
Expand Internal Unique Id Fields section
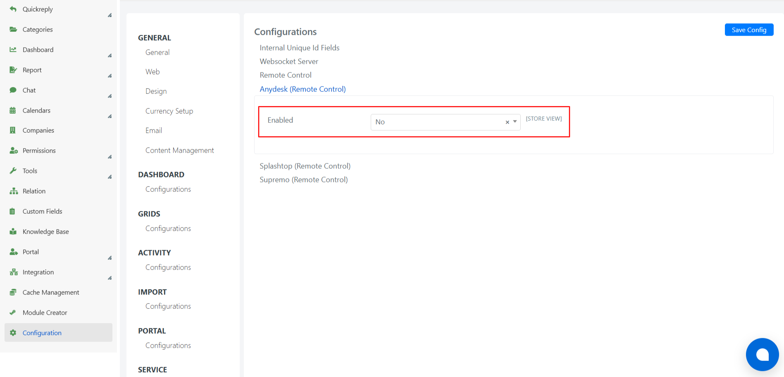point(300,48)
